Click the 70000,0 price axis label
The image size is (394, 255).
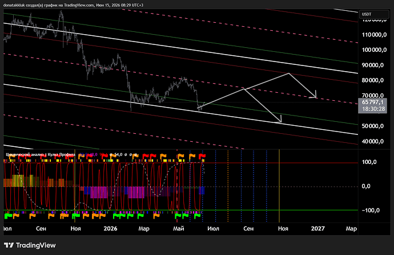point(373,96)
